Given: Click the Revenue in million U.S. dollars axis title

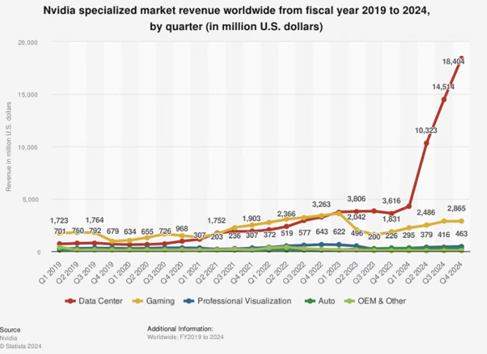Looking at the screenshot, I should point(8,147).
